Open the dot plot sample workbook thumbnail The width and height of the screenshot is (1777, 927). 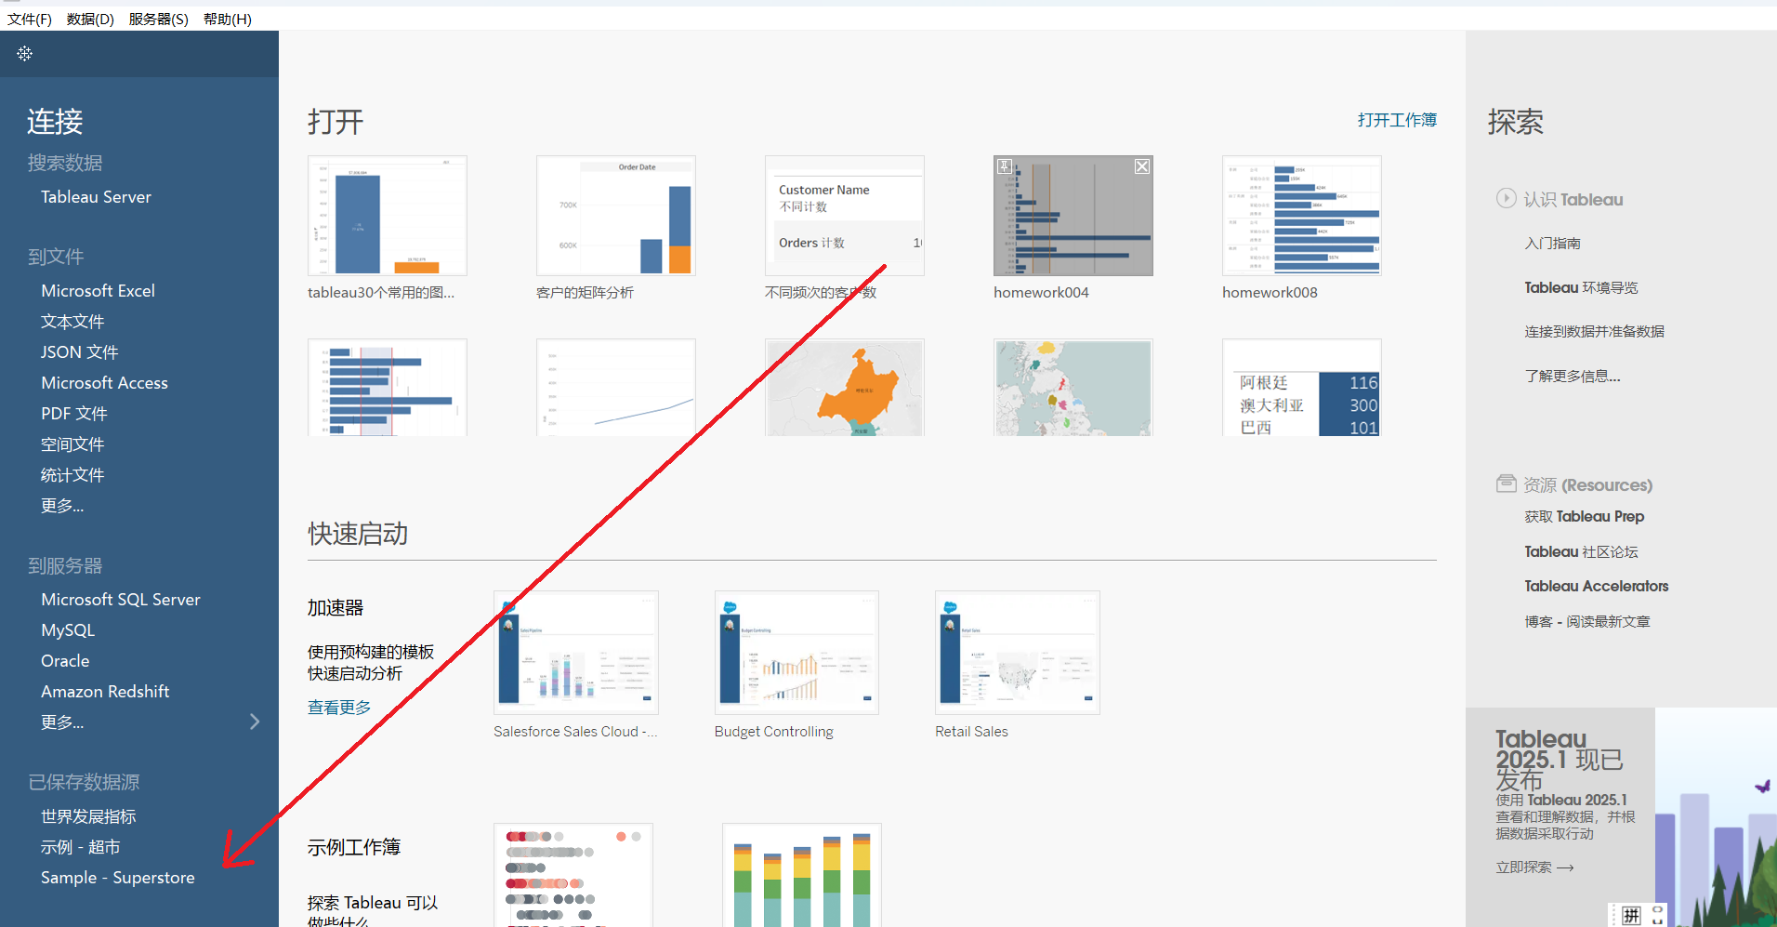point(573,875)
